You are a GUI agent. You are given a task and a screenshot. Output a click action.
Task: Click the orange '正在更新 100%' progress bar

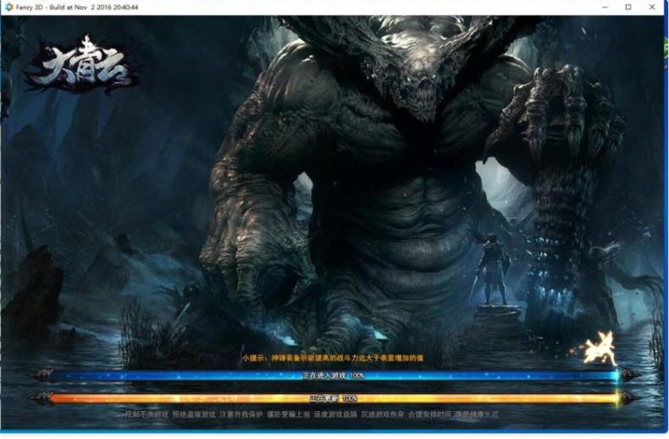click(334, 398)
